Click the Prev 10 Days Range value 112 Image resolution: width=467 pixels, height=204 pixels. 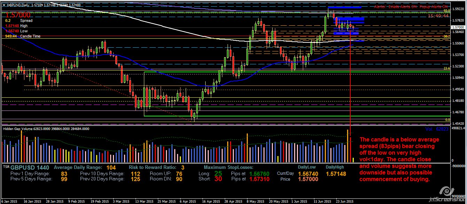(136, 174)
